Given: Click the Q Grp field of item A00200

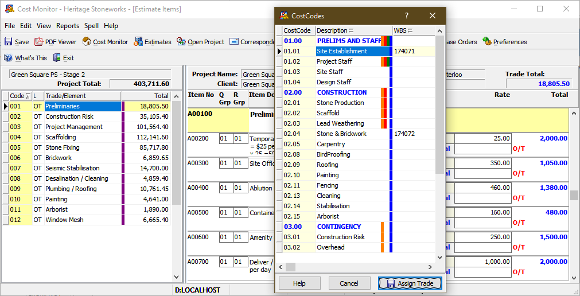Looking at the screenshot, I should [x=225, y=139].
